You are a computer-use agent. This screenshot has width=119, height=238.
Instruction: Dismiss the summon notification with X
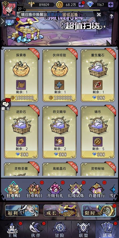click(x=99, y=15)
